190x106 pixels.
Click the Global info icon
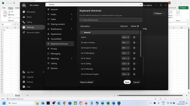[138, 26]
